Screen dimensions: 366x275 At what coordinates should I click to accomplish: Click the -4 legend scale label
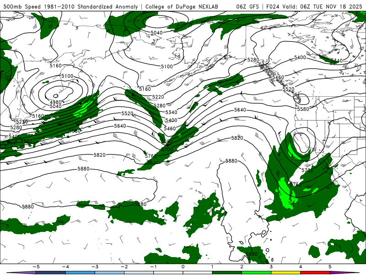65,267
